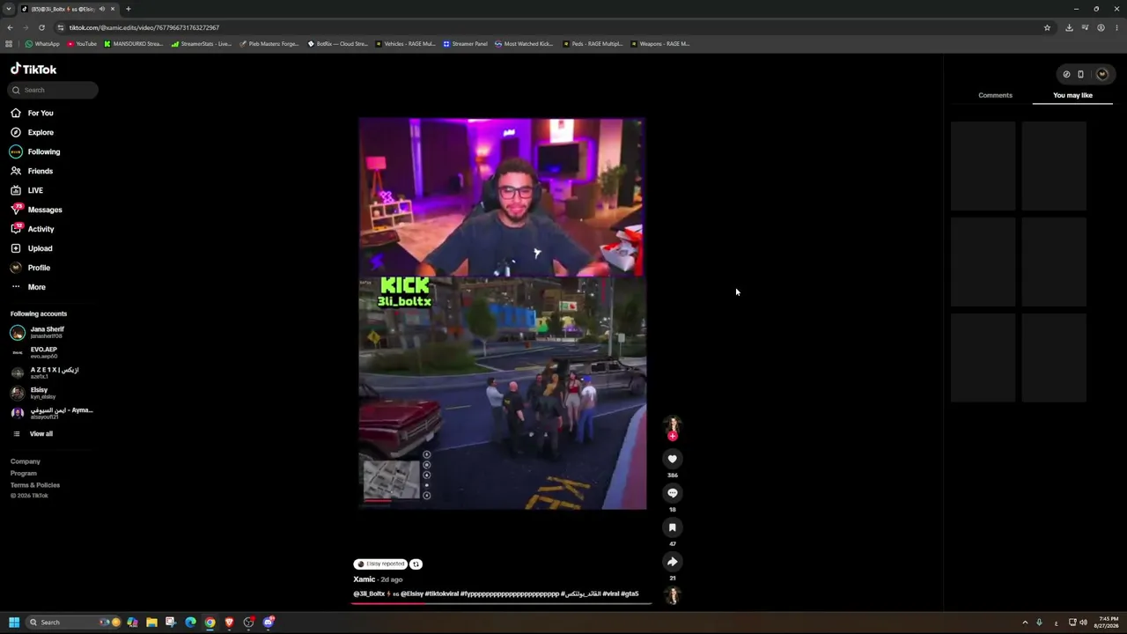
Task: Open the Chrome downloads icon
Action: 1069,27
